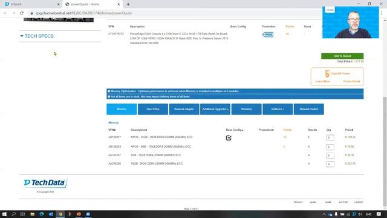Open the Points Portal link
Viewport: 387px width, 218px height.
coord(351,81)
